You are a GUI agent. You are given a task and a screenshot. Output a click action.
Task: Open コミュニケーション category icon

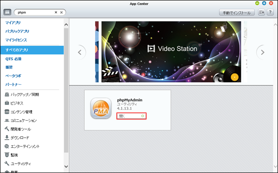coord(7,120)
